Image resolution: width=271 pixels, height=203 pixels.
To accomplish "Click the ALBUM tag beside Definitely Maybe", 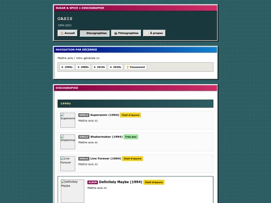I will click(x=93, y=182).
